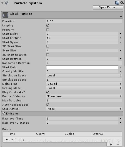Click the Particle System component icon
The width and height of the screenshot is (125, 147).
click(6, 3)
